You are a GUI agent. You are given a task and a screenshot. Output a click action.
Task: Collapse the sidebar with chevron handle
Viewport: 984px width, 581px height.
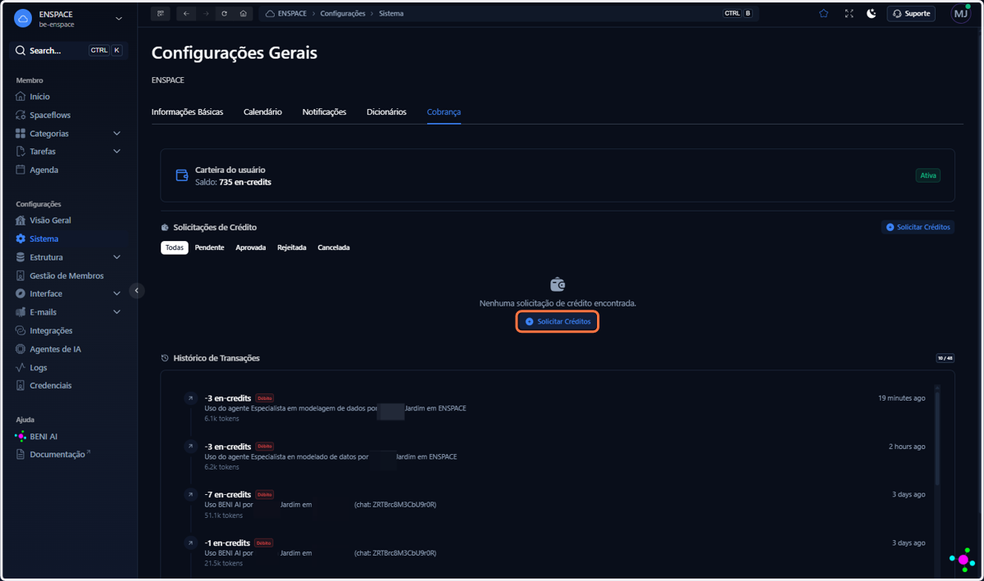[137, 290]
